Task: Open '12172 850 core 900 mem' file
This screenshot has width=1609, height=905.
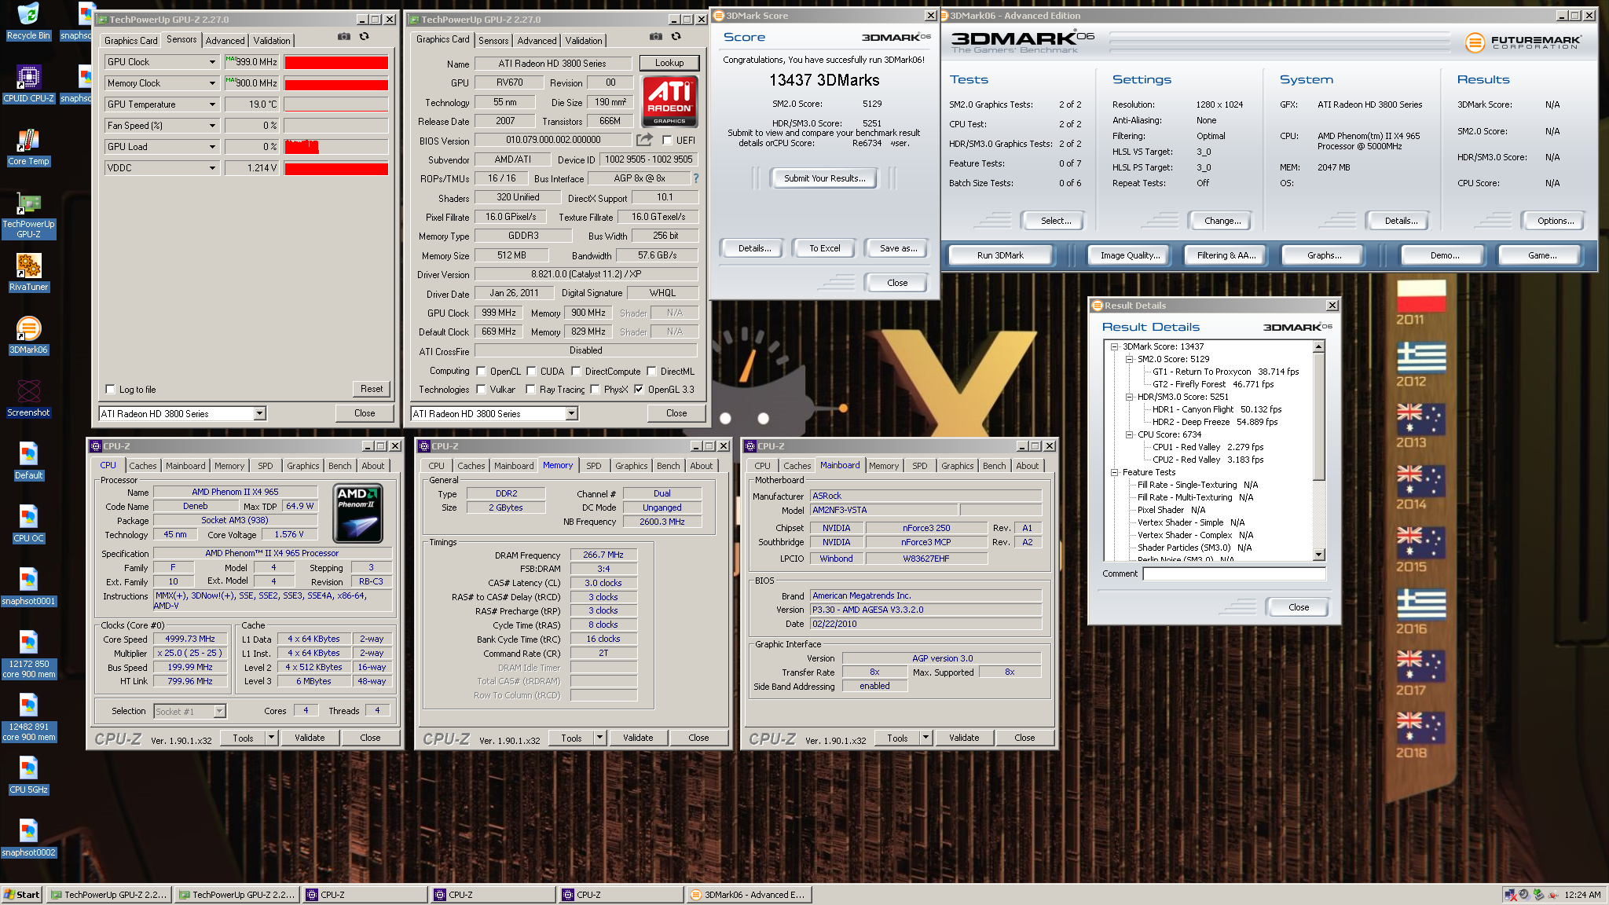Action: click(28, 655)
